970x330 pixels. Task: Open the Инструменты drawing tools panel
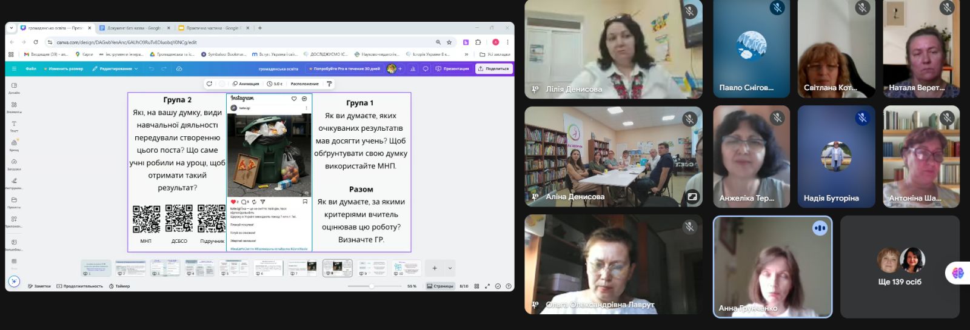14,183
